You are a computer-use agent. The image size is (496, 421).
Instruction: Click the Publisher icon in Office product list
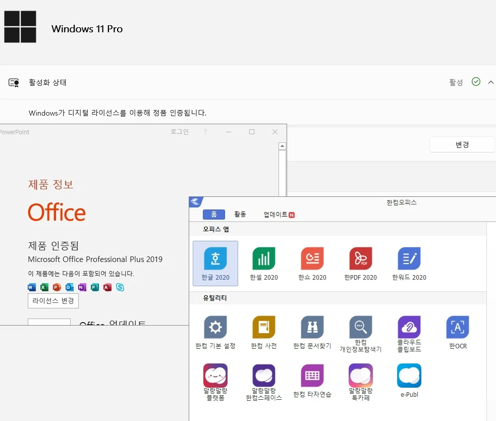(x=95, y=287)
